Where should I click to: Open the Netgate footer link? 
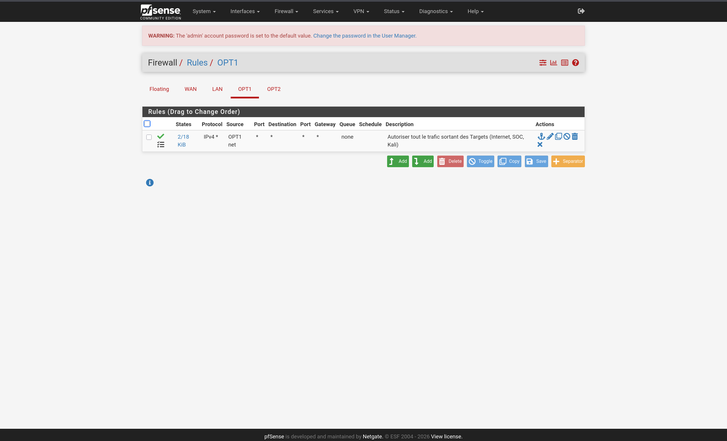pos(373,436)
